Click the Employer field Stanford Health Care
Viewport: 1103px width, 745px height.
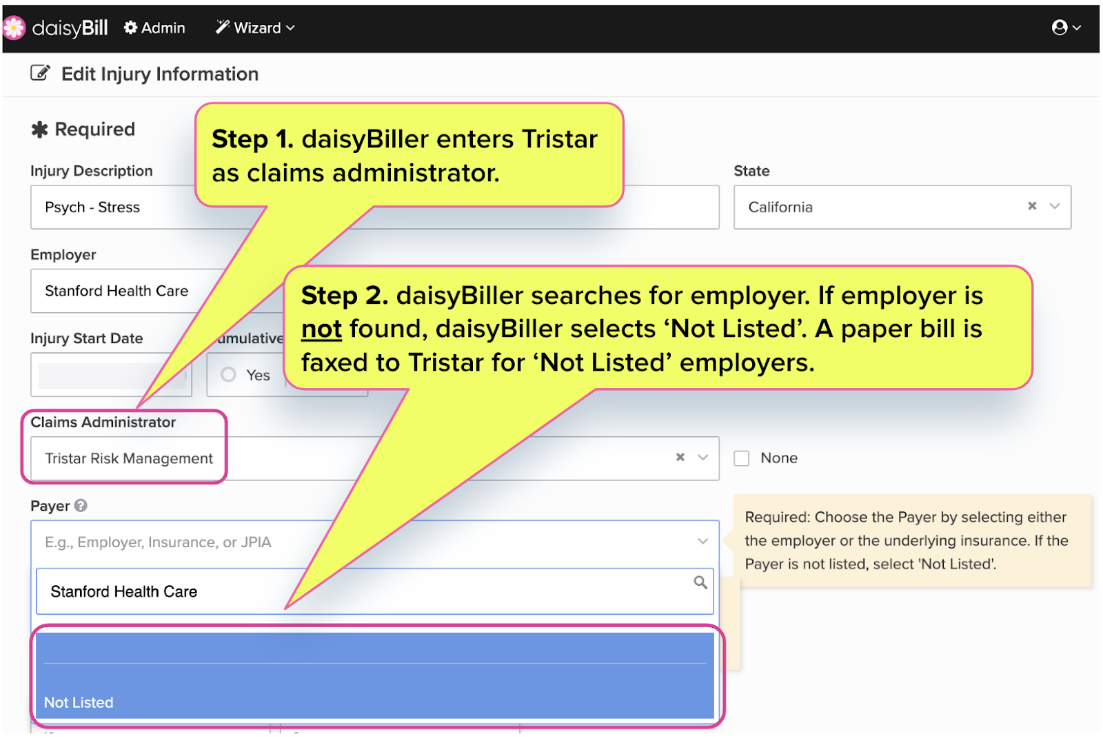coord(117,291)
